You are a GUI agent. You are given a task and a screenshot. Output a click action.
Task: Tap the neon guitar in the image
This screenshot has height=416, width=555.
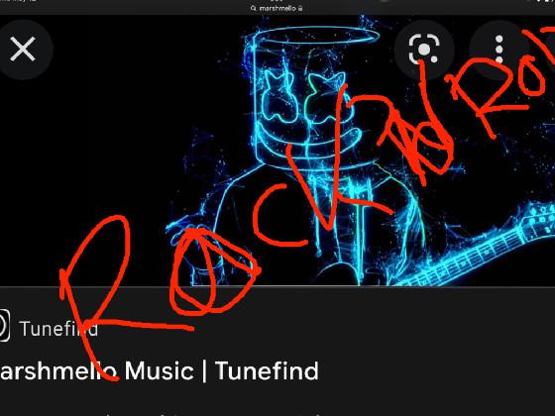tap(478, 248)
